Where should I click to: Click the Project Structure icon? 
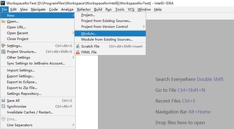point(3,52)
